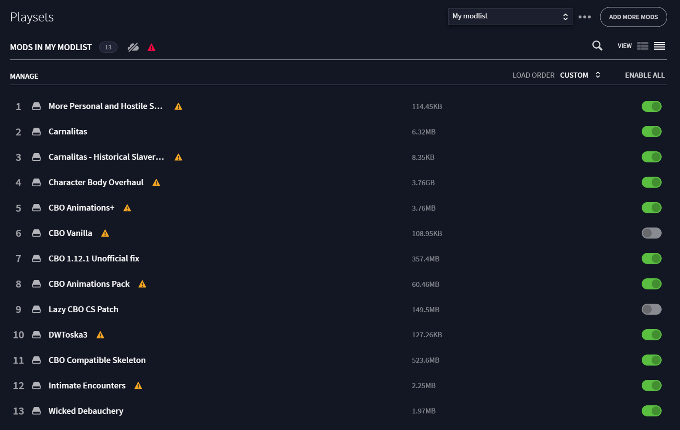Image resolution: width=680 pixels, height=430 pixels.
Task: Click warning icon beside Character Body Overhaul
Action: (156, 183)
